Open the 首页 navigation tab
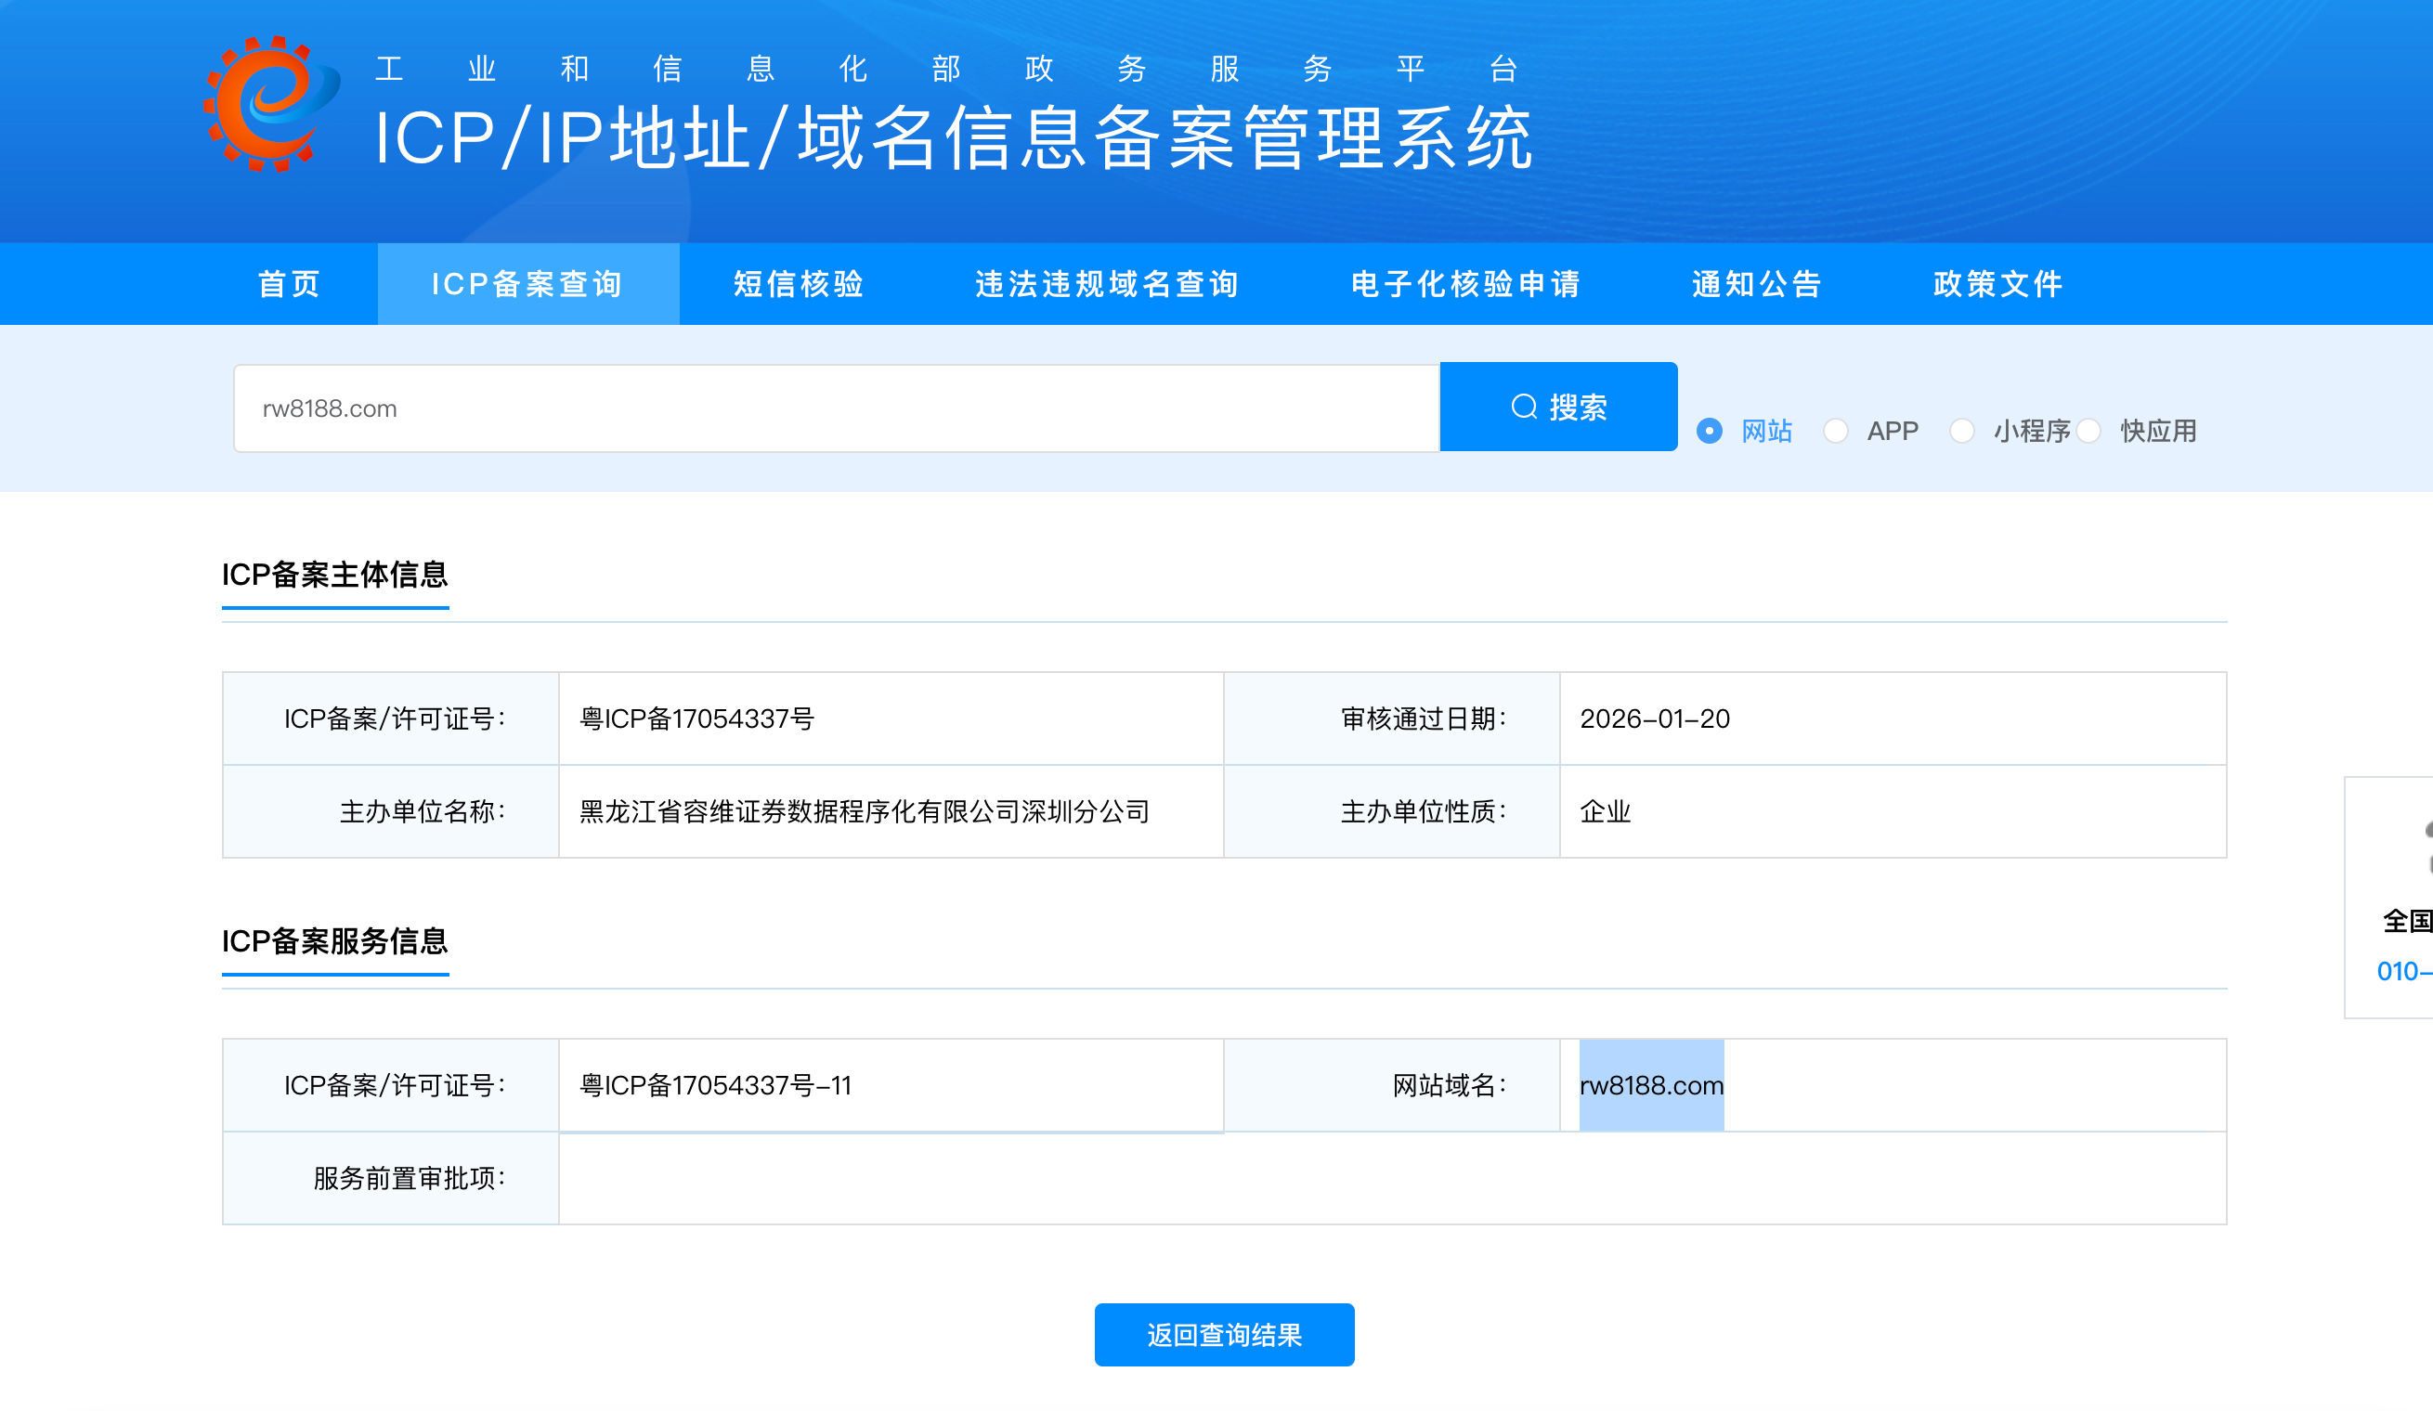 click(289, 284)
